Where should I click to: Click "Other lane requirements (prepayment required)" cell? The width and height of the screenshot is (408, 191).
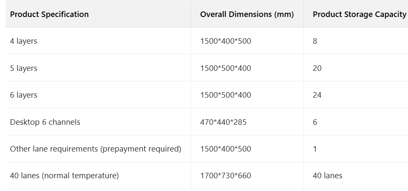click(95, 149)
